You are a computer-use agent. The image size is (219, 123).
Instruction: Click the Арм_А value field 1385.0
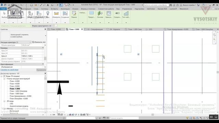tap(32, 56)
